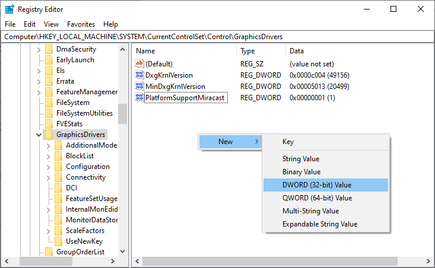Open the Favorites menu
The image size is (435, 268).
point(81,24)
